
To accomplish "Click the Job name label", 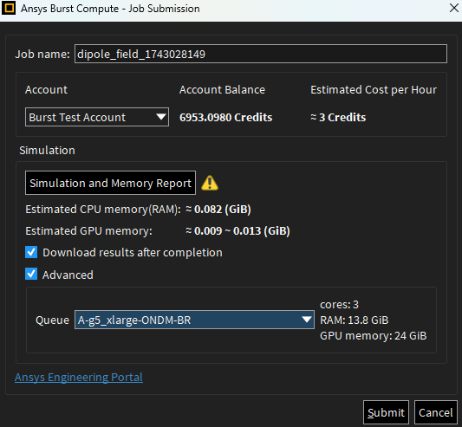I will click(x=42, y=55).
